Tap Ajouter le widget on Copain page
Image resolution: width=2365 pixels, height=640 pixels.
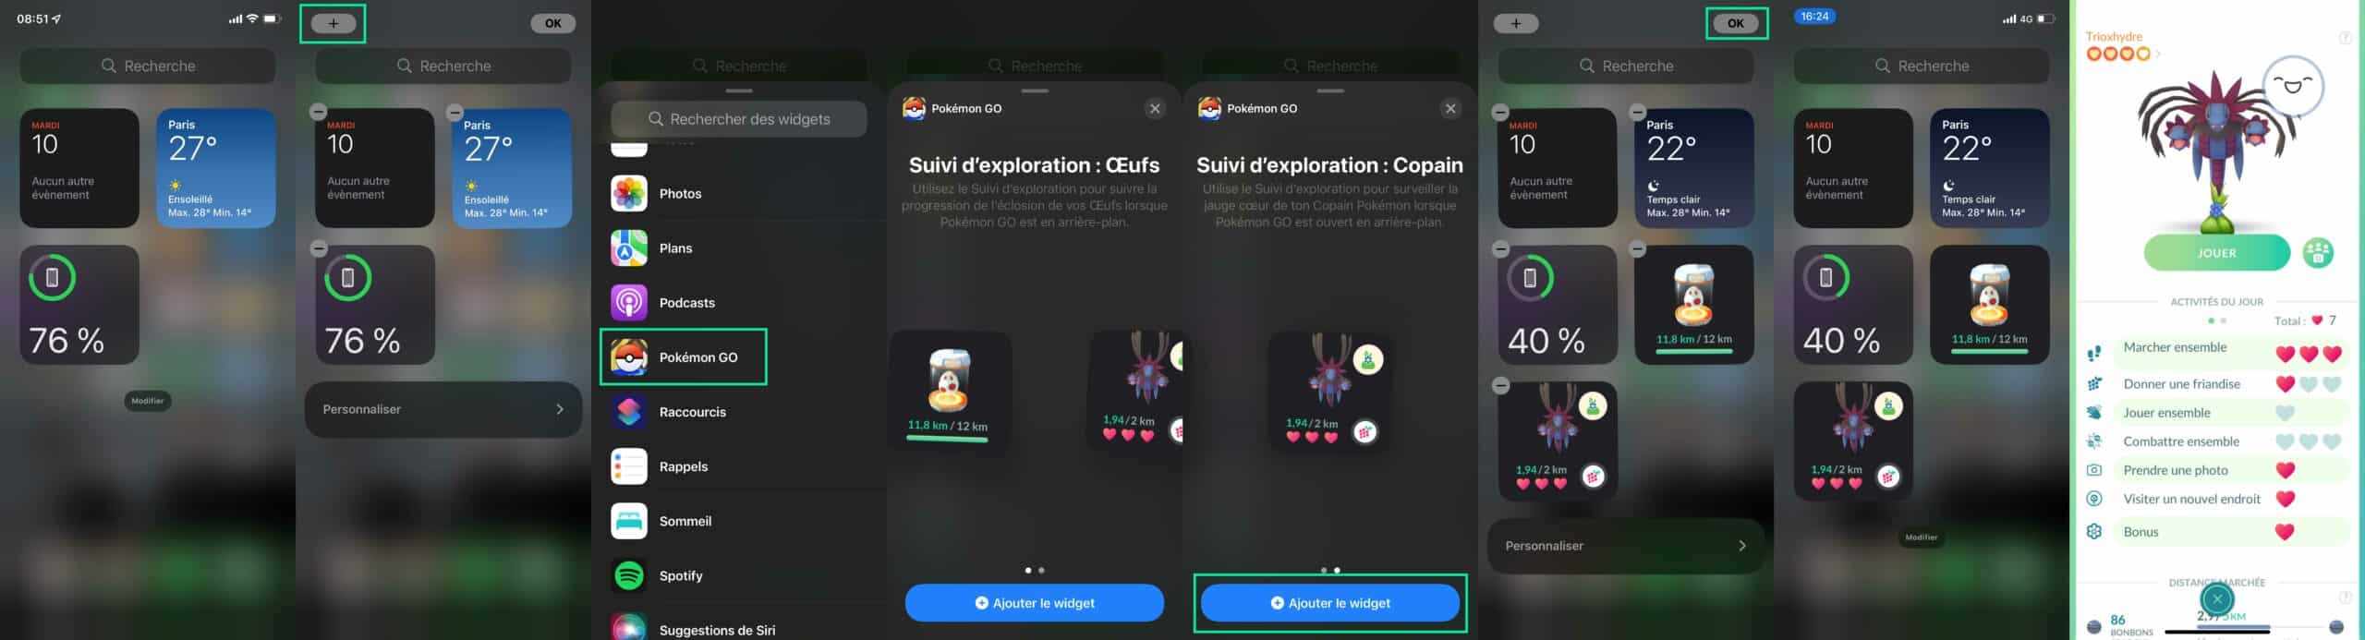[1330, 603]
